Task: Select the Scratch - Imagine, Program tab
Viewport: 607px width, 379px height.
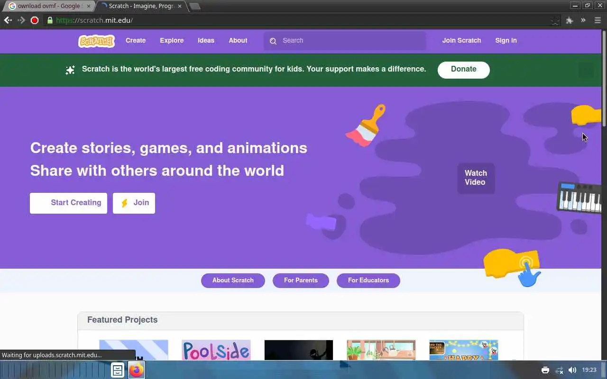Action: point(142,6)
